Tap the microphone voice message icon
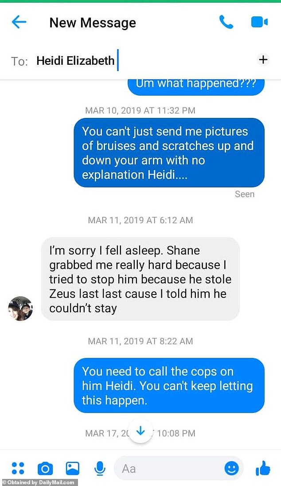Image resolution: width=281 pixels, height=486 pixels. point(100,468)
